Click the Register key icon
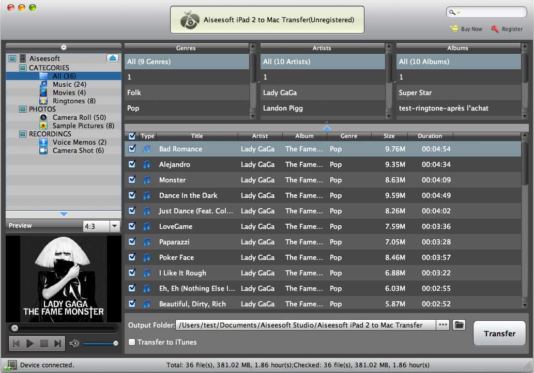 pos(495,29)
